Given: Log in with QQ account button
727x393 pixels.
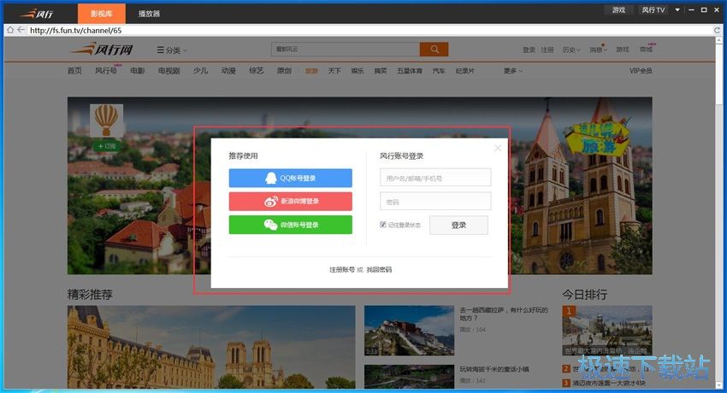Looking at the screenshot, I should tap(290, 179).
